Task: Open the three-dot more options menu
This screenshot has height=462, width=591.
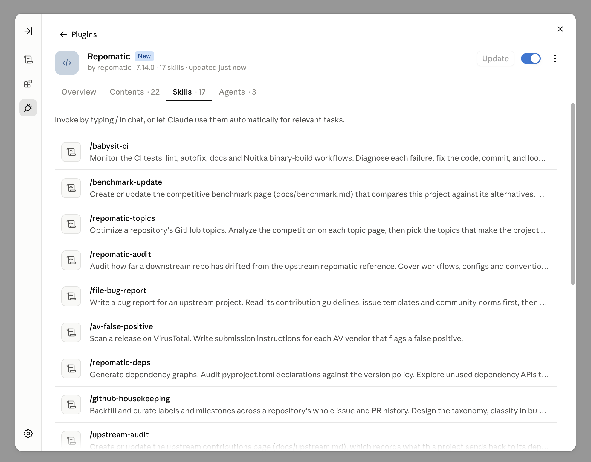Action: click(555, 59)
